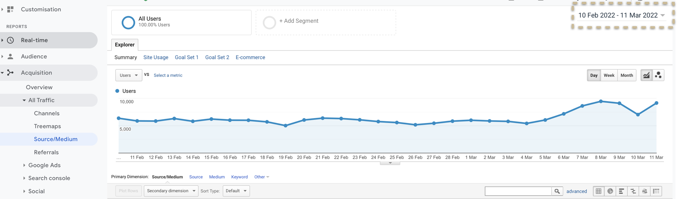Set graph interval to Week
The width and height of the screenshot is (677, 199).
pyautogui.click(x=609, y=75)
